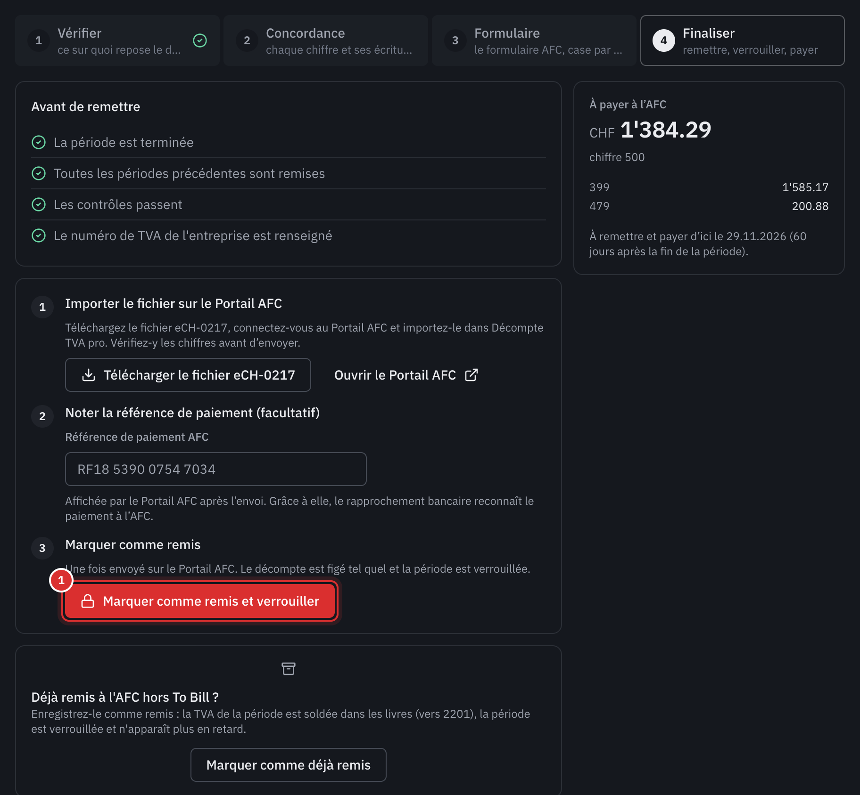Click the CHF 1'384.29 amount
The image size is (860, 795).
(x=650, y=130)
